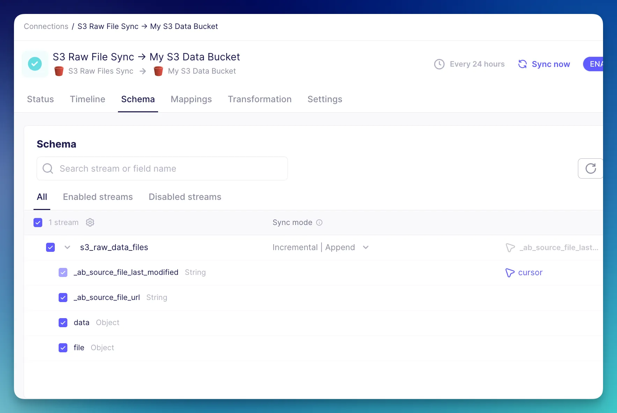Image resolution: width=617 pixels, height=413 pixels.
Task: Click the source S3 bucket icon
Action: (59, 71)
